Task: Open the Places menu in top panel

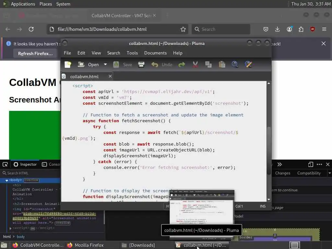Action: (x=45, y=4)
